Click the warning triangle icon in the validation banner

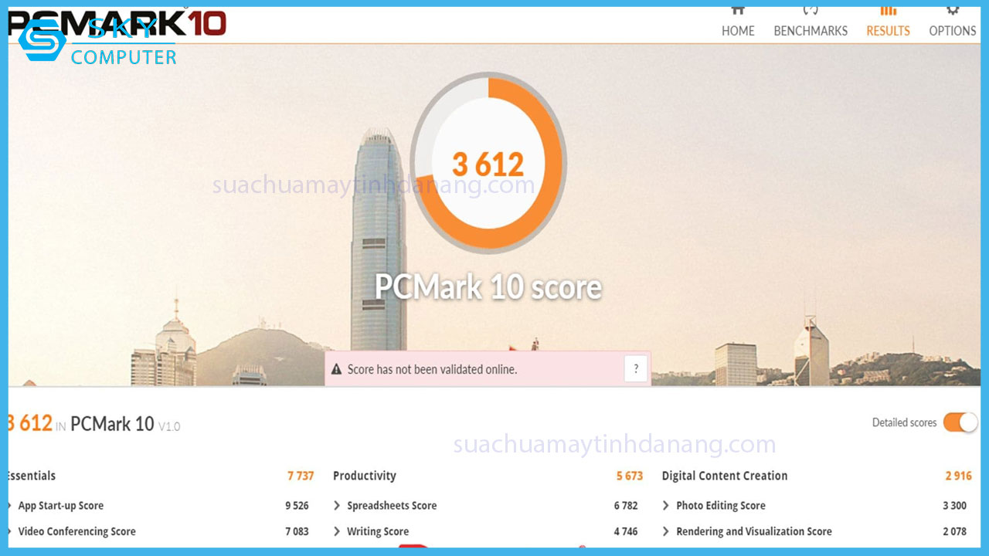(x=335, y=369)
